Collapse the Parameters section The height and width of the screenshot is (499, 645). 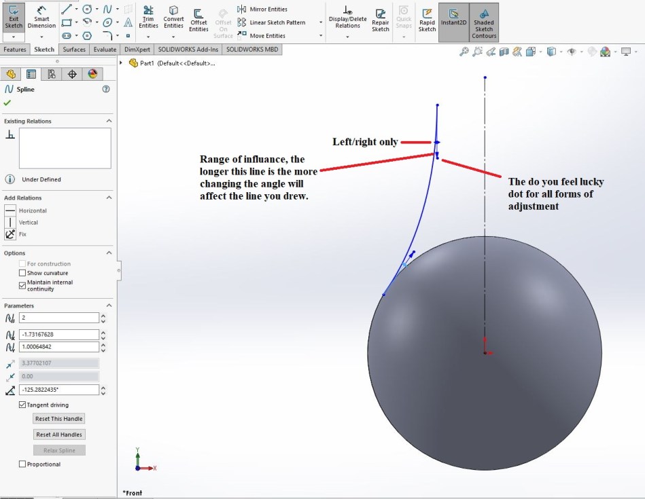(109, 306)
